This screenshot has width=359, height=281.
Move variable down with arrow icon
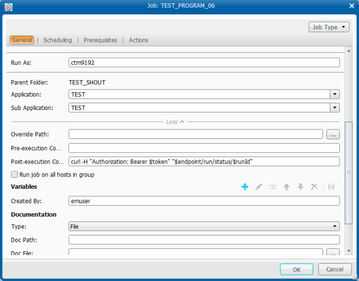pyautogui.click(x=300, y=187)
